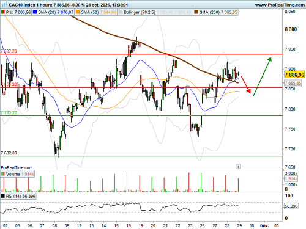
Task: Click the 7 700 price axis label
Action: [290, 149]
